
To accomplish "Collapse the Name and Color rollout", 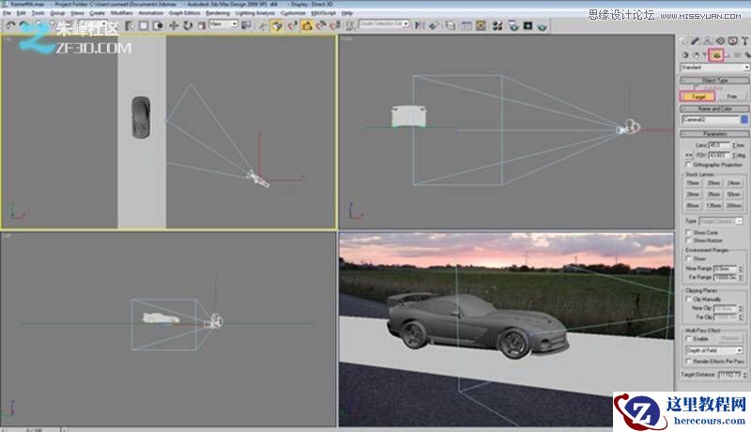I will 715,109.
